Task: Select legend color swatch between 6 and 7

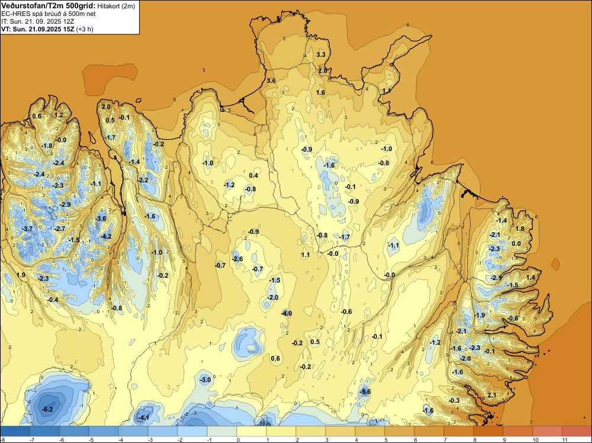Action: click(x=429, y=431)
